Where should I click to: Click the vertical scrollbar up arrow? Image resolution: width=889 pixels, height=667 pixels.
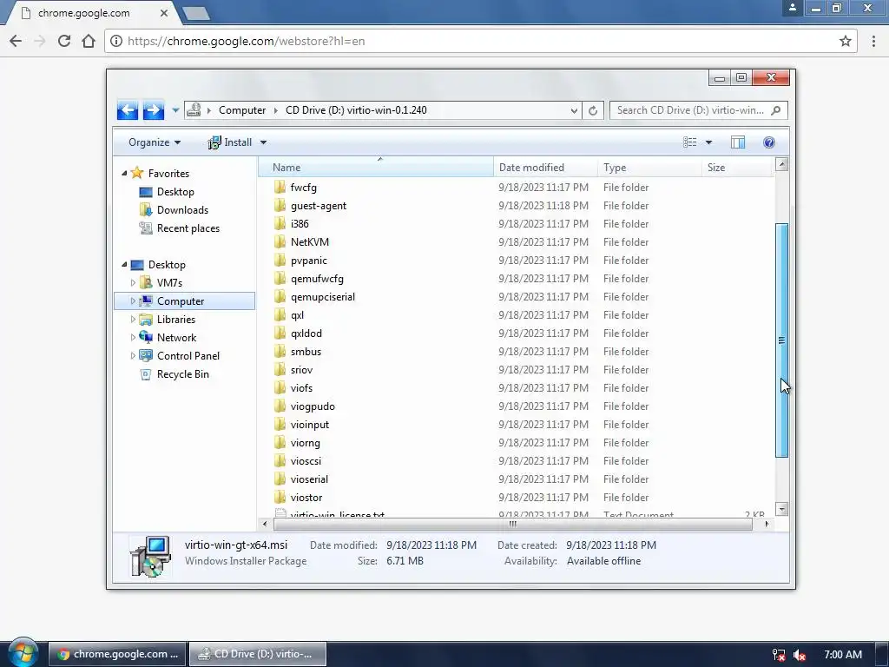[782, 164]
